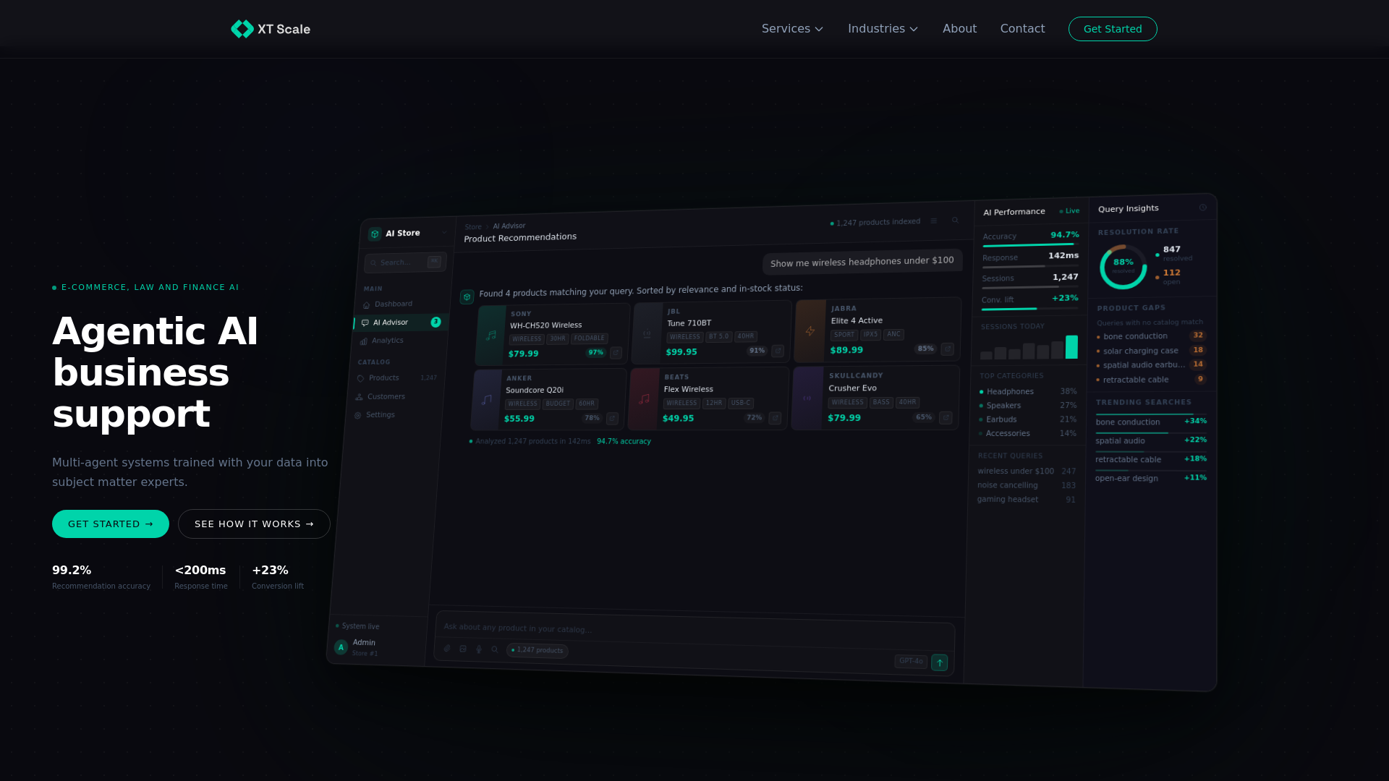
Task: Click 'spatial audio' trending search
Action: (x=1151, y=440)
